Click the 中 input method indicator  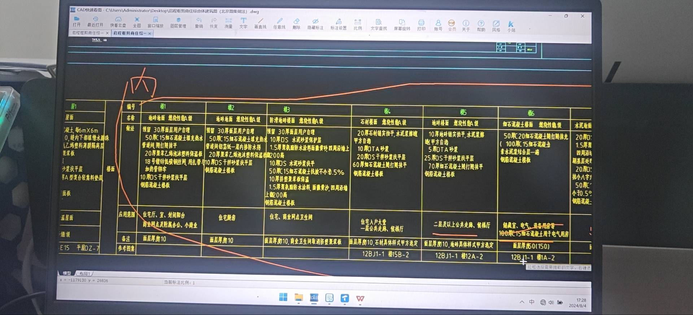(532, 302)
